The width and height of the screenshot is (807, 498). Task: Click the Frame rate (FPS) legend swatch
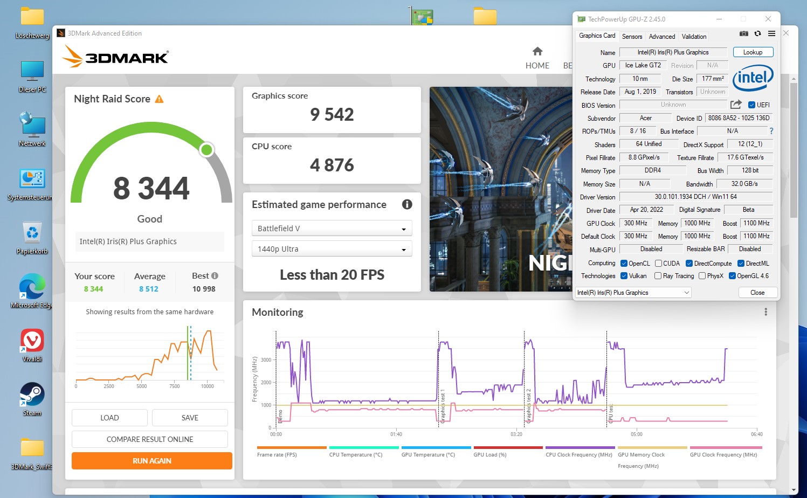(x=292, y=447)
